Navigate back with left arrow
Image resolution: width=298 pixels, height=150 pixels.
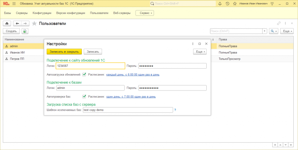click(17, 24)
